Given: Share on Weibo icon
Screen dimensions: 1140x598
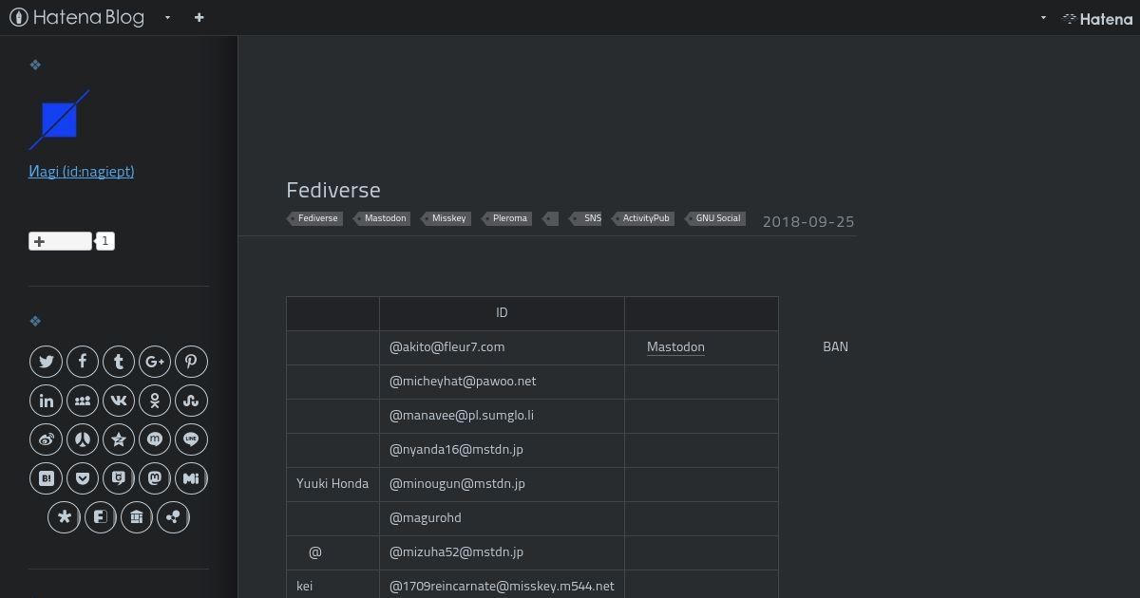Looking at the screenshot, I should click(47, 439).
